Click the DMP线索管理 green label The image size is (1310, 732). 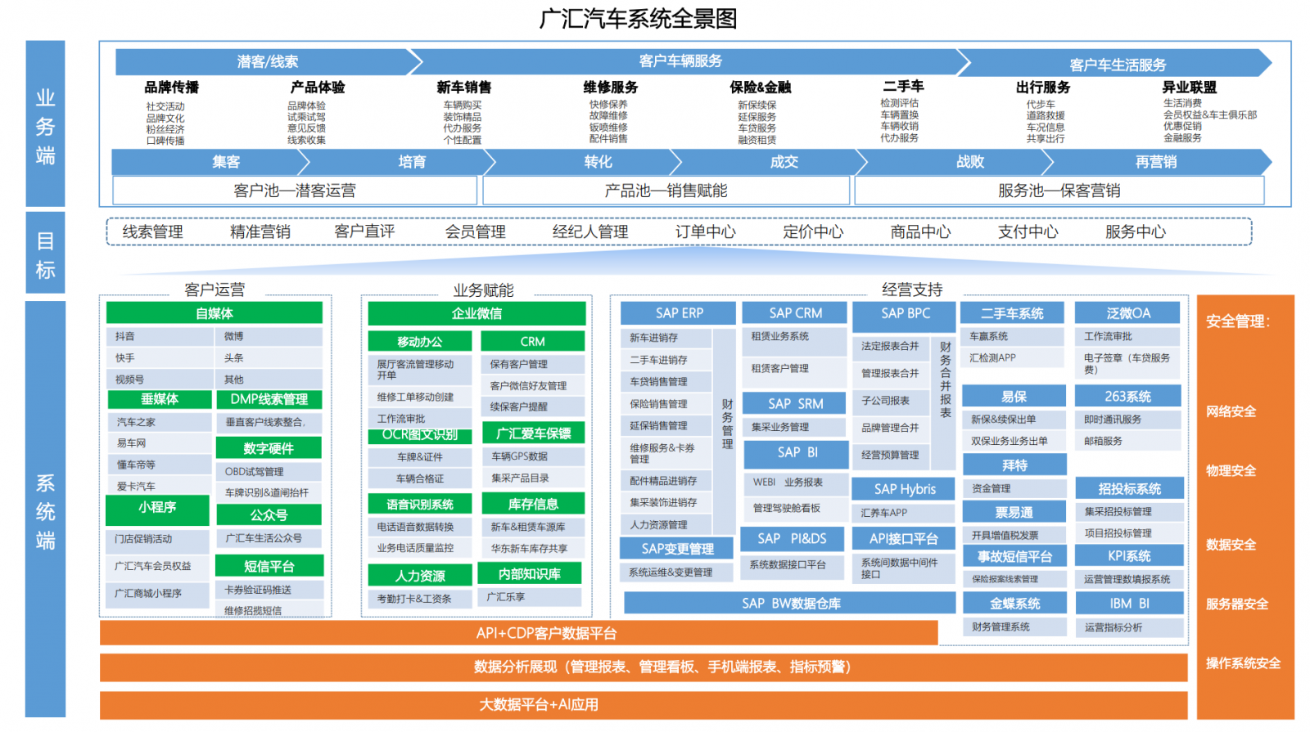coord(269,399)
